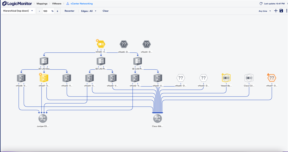The width and height of the screenshot is (288, 152).
Task: Open the three-dot more options menu
Action: [286, 11]
